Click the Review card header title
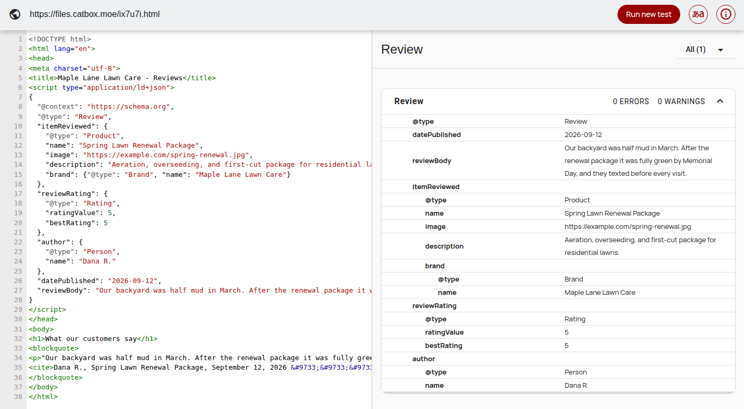Viewport: 744px width, 409px height. 409,101
